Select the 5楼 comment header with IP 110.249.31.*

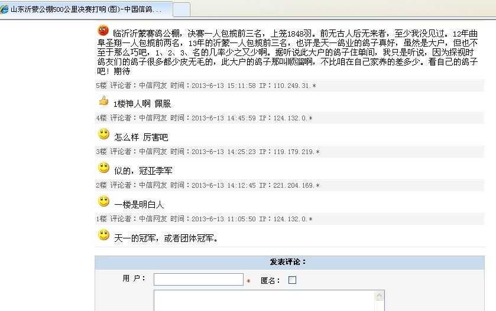(x=290, y=86)
